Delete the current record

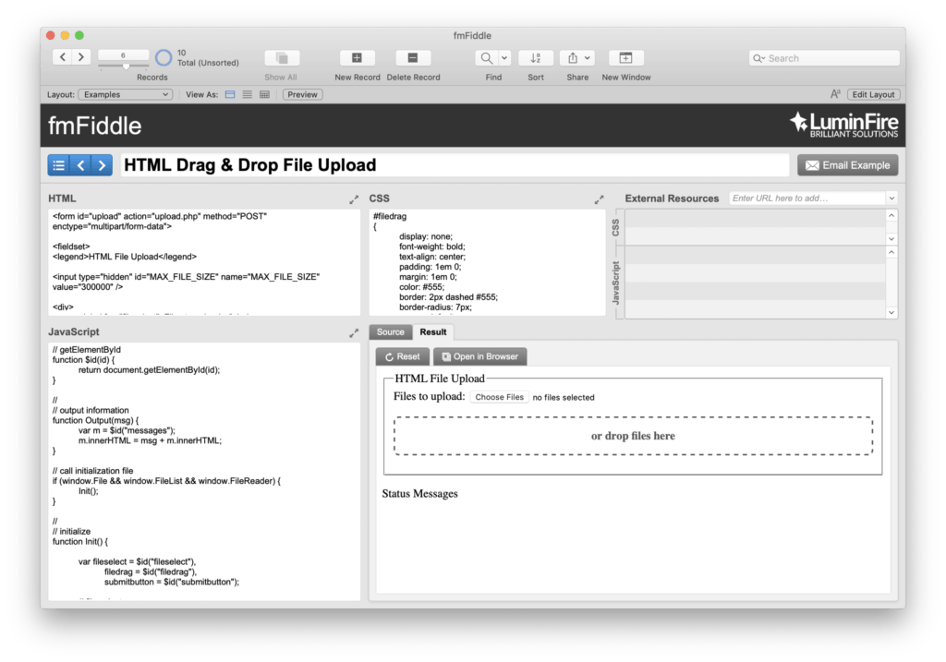click(413, 58)
